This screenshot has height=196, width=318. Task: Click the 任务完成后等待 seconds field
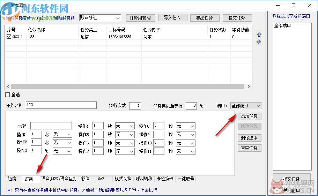(x=191, y=106)
